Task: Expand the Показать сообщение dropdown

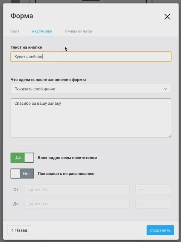Action: click(x=91, y=89)
